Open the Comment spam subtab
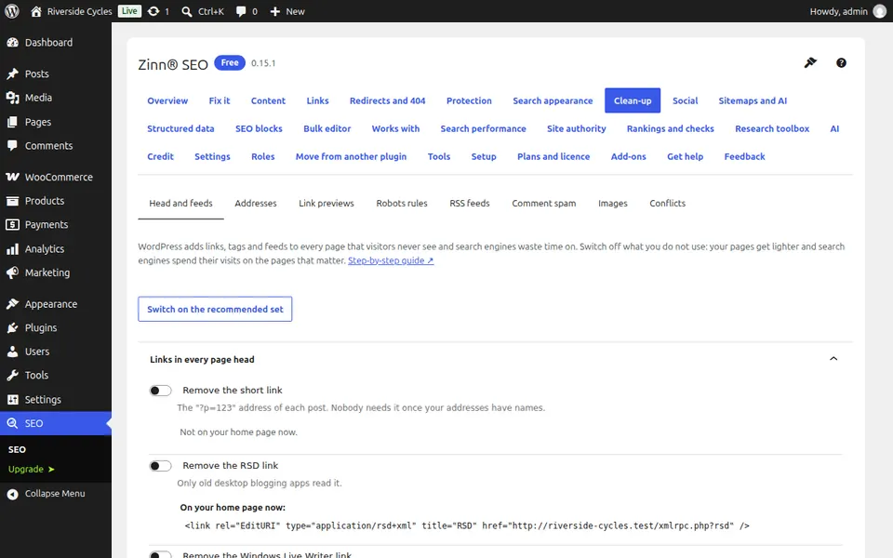 click(x=543, y=204)
